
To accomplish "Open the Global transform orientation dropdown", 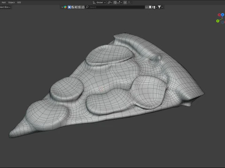I will click(99, 2).
